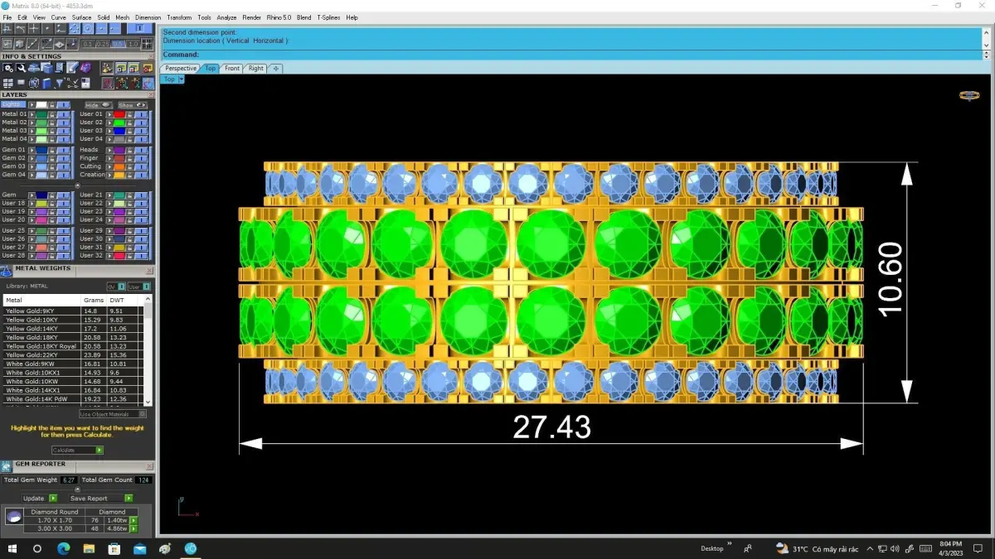Click the Gem Reporter panel icon
Image resolution: width=995 pixels, height=559 pixels.
tap(6, 466)
